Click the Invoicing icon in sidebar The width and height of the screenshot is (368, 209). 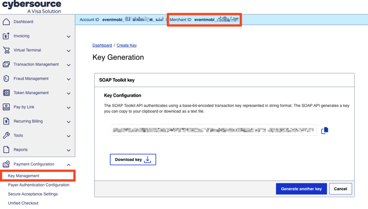pos(6,36)
